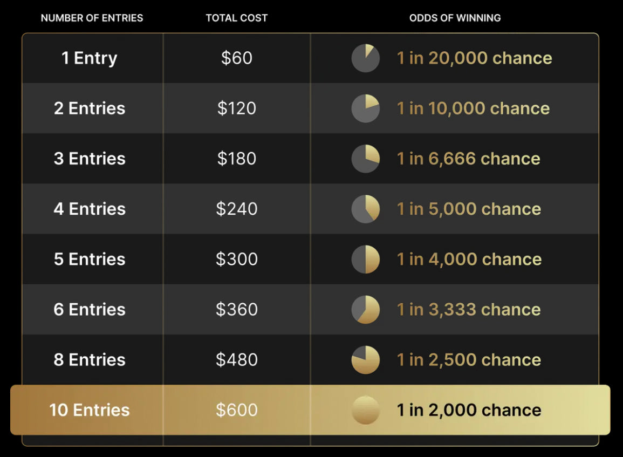This screenshot has height=457, width=623.
Task: Click the quarter-filled pie icon for 2 Entries
Action: (x=366, y=108)
